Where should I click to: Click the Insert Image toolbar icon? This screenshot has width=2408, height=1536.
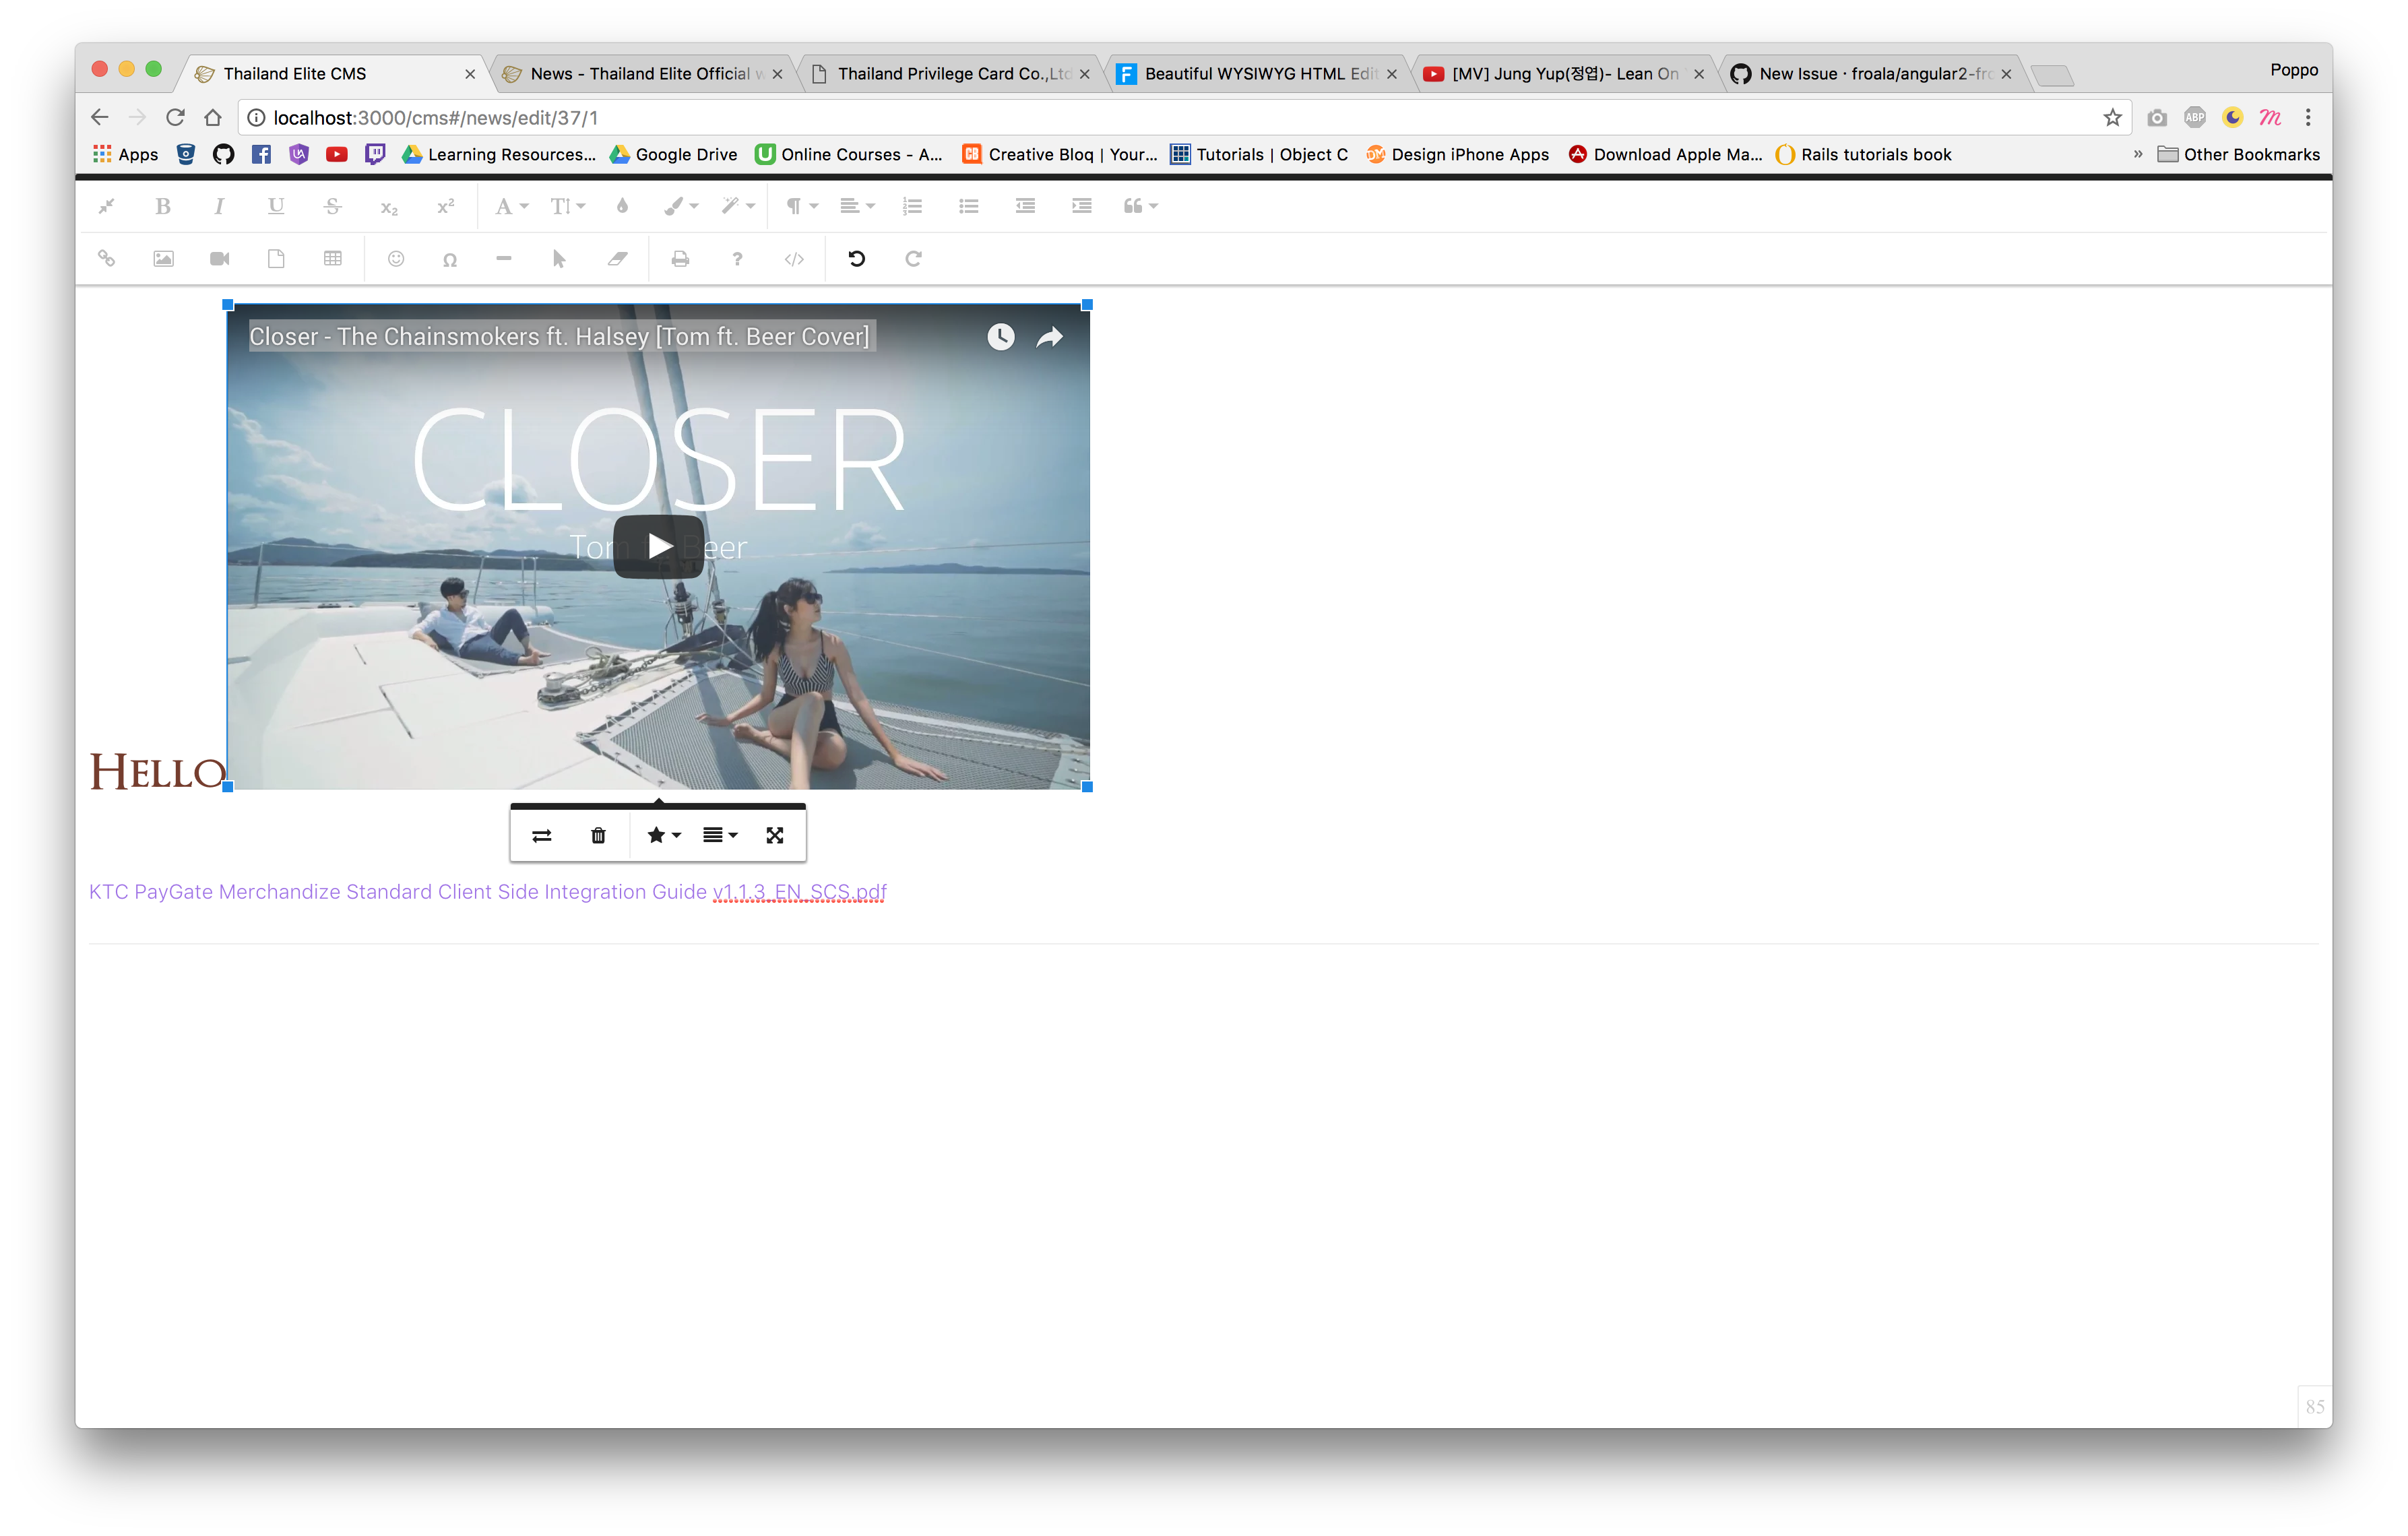[163, 259]
